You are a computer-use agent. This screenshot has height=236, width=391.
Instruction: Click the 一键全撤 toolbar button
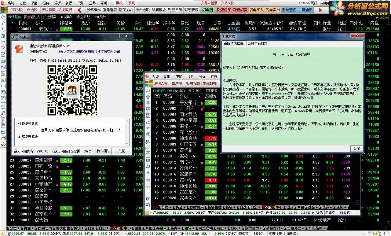click(x=305, y=10)
